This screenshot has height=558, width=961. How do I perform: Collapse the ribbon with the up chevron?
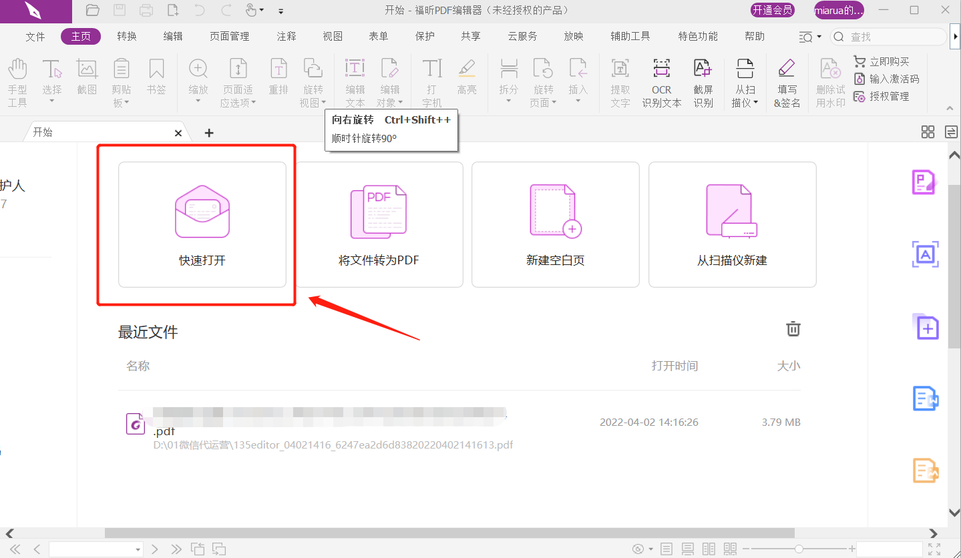950,108
